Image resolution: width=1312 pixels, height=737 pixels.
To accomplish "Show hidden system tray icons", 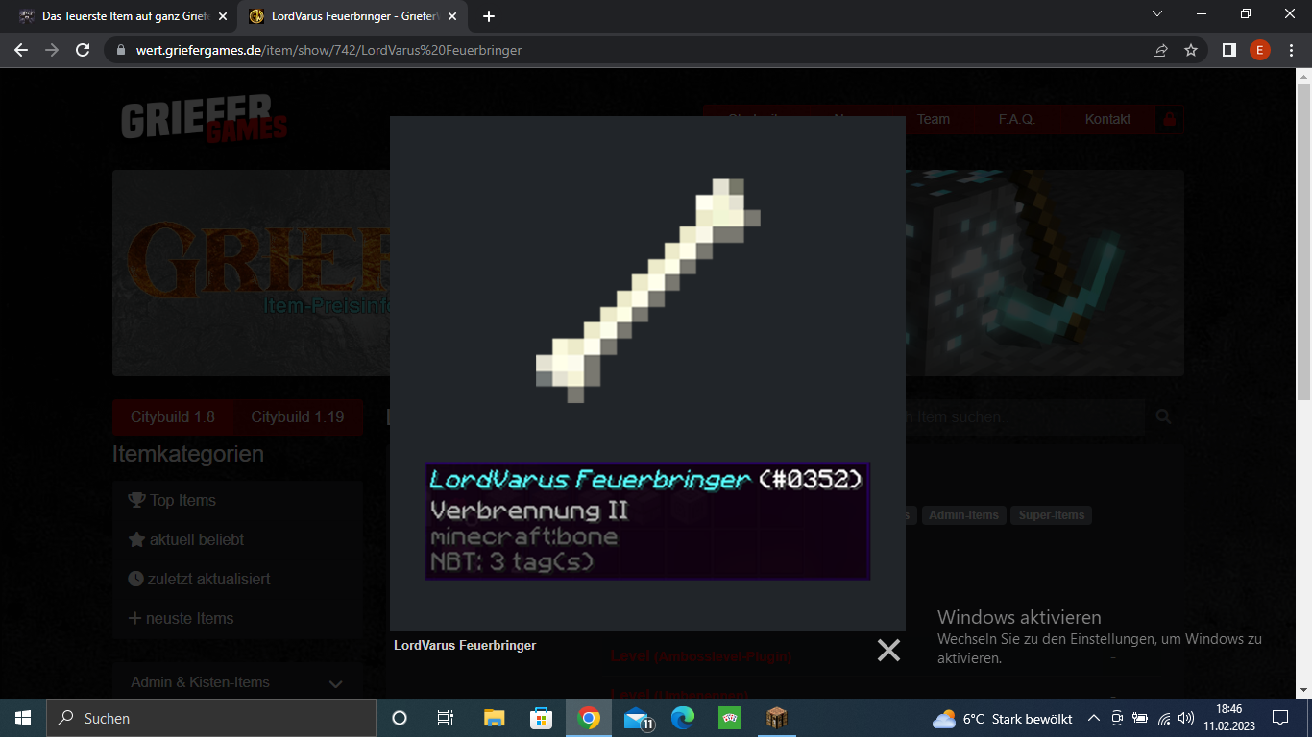I will coord(1093,718).
